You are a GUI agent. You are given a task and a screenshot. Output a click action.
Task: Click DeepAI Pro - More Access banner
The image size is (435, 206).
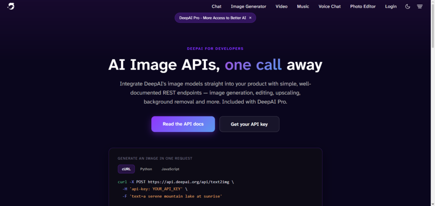[212, 18]
